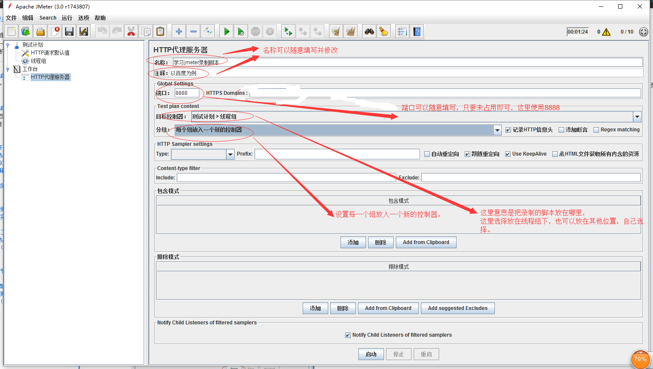Image resolution: width=653 pixels, height=369 pixels.
Task: Click the 启动 button
Action: pos(371,354)
